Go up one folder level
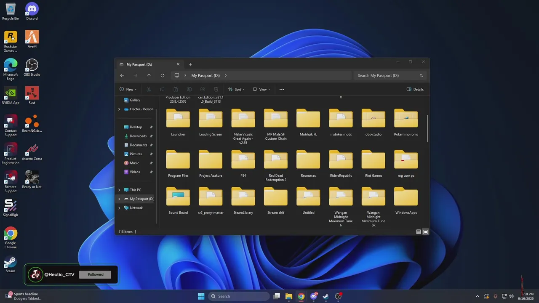Viewport: 539px width, 303px height. 149,75
